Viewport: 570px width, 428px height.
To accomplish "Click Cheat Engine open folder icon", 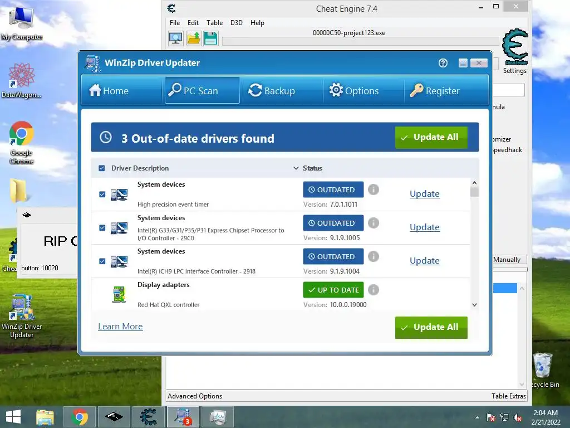I will [194, 38].
